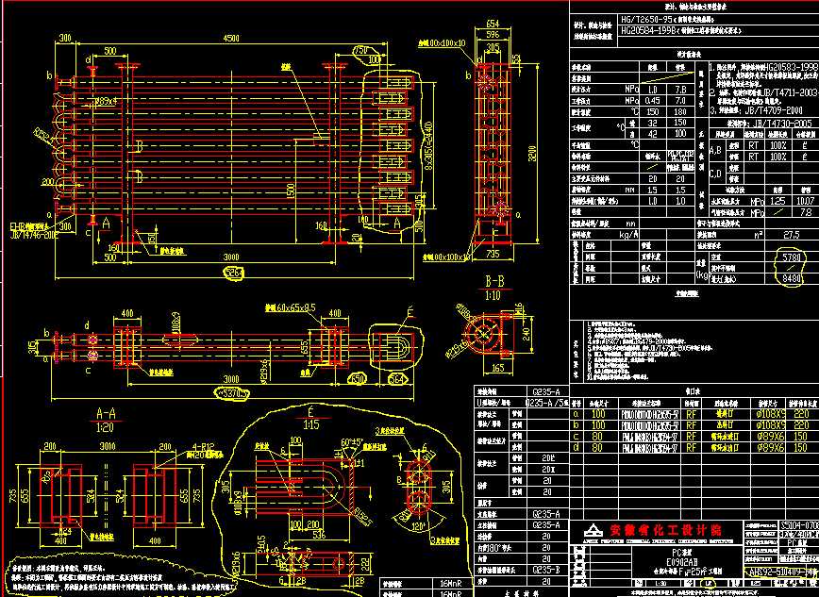The width and height of the screenshot is (819, 597).
Task: Select the 596 width dimension
Action: 493,35
